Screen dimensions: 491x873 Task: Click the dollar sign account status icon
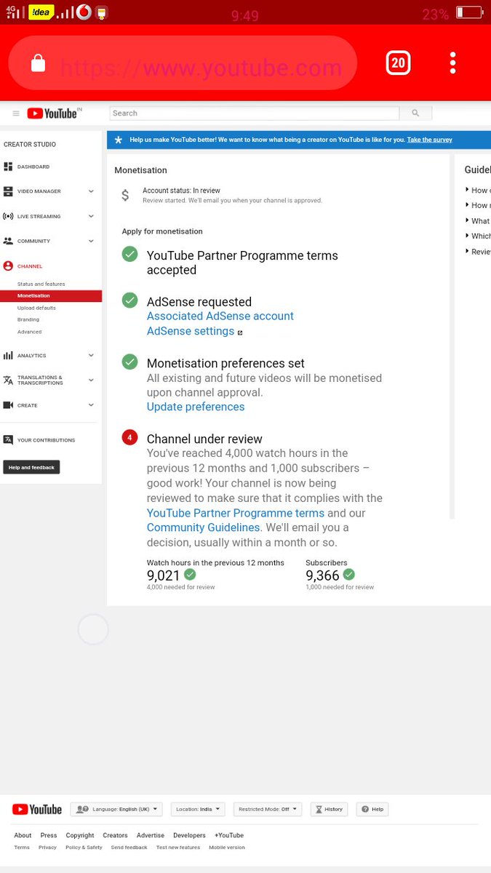tap(125, 195)
